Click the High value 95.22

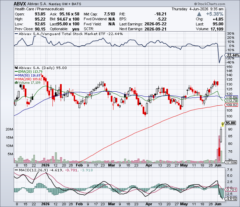[x=40, y=19]
